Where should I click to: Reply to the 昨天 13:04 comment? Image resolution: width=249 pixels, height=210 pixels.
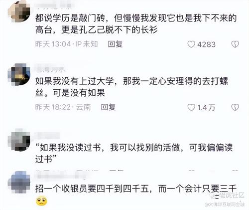coord(115,44)
